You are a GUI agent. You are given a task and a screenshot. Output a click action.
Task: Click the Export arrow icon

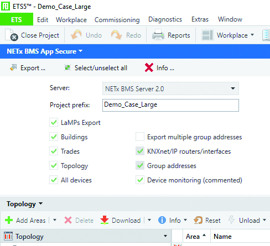coord(13,67)
